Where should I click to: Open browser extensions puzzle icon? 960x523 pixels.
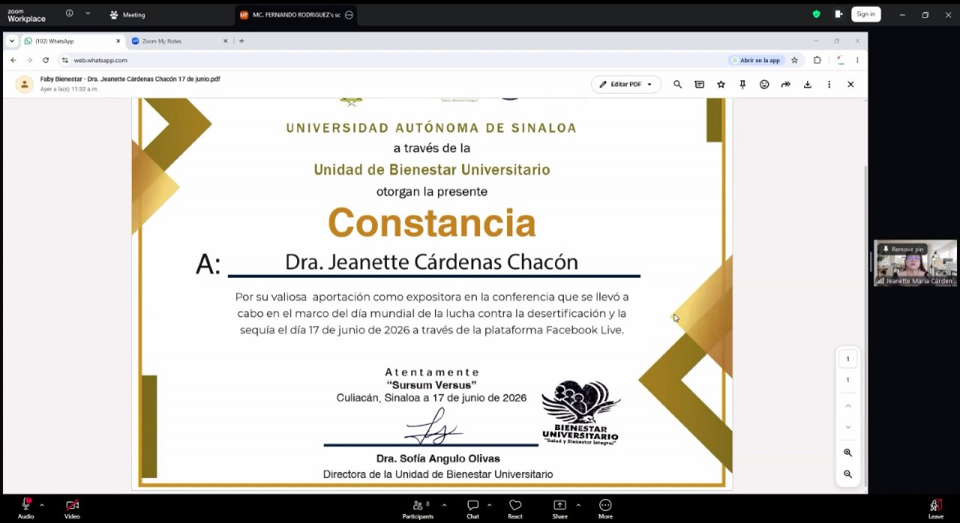pos(817,60)
